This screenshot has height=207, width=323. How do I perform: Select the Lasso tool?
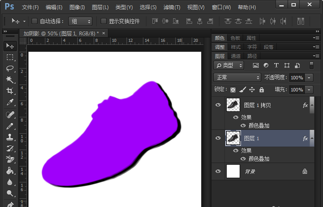9,69
